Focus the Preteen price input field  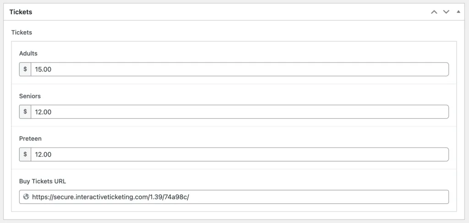(x=239, y=154)
